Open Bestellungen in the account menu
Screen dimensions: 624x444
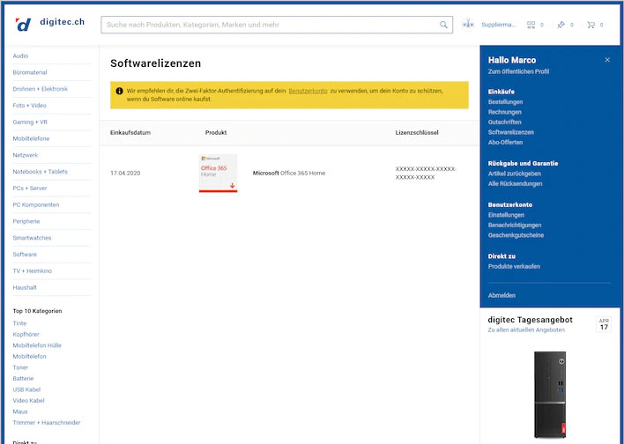coord(505,102)
